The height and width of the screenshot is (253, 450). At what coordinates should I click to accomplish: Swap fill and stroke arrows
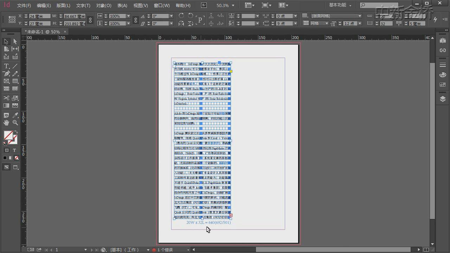(x=15, y=132)
